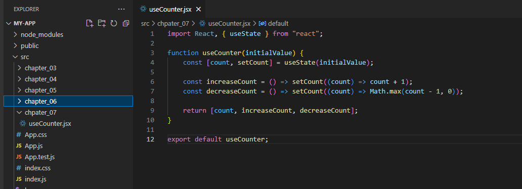The height and width of the screenshot is (189, 522).
Task: Click the default breadcrumb symbol
Action: tap(278, 24)
